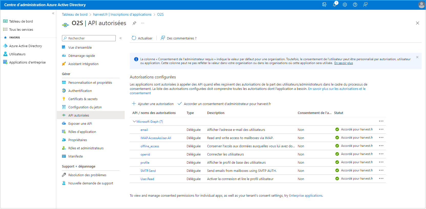This screenshot has width=426, height=209.
Task: Open the portal settings gear
Action: (x=345, y=5)
